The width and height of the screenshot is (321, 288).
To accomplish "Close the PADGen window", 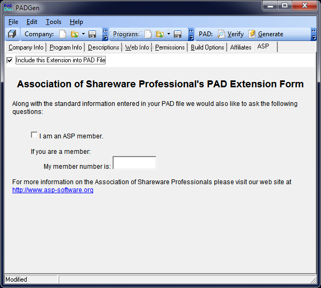I will pyautogui.click(x=304, y=6).
